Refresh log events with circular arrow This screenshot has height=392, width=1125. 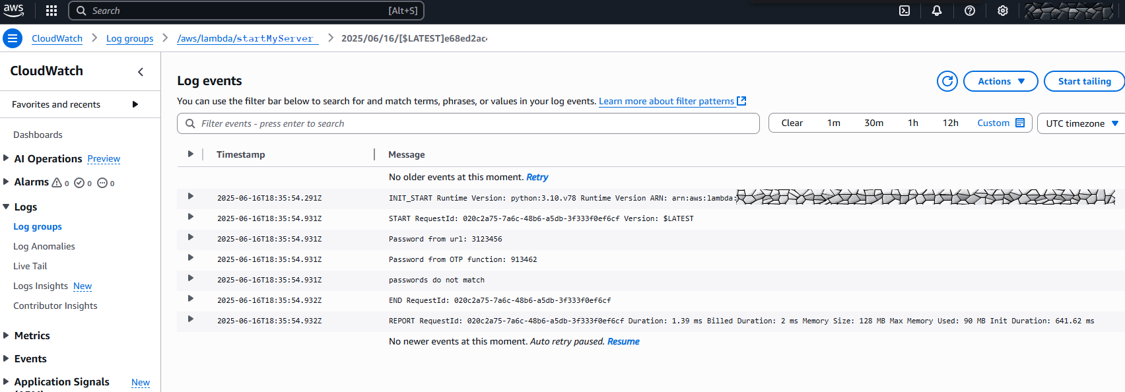pos(947,81)
